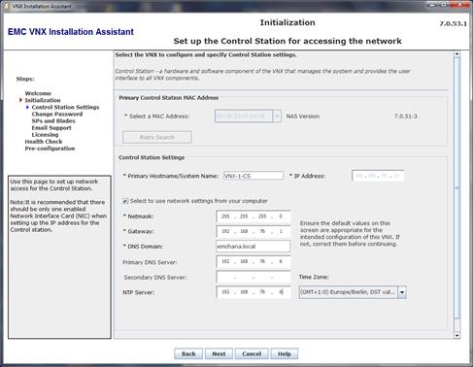
Task: Click the Primary DNS Server field
Action: pos(253,261)
